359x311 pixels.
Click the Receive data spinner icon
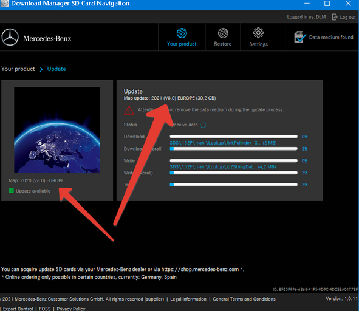point(203,125)
